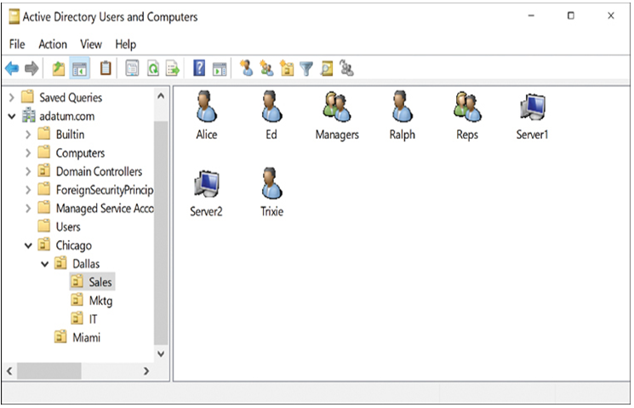Expand the ForeignSecurityPrincipals container
This screenshot has width=634, height=408.
28,190
